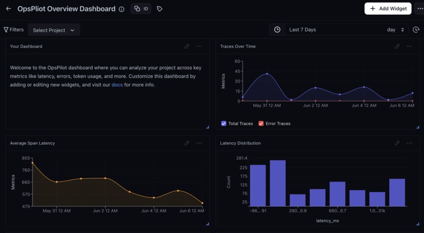Click the clock icon in time range
Screen dimensions: 424x233
pyautogui.click(x=277, y=30)
